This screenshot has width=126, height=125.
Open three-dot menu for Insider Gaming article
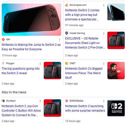coord(104,33)
